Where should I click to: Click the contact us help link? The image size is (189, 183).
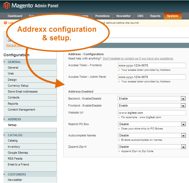[x=138, y=58]
